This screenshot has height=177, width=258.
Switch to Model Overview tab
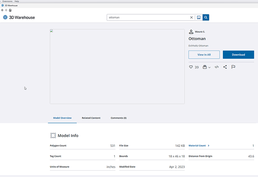click(x=62, y=118)
